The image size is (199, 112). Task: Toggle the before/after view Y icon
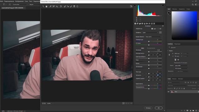[123, 103]
